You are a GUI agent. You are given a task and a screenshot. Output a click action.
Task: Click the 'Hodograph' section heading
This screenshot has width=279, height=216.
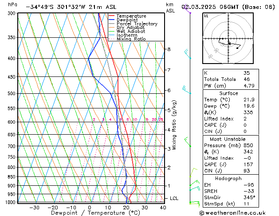pos(228,179)
